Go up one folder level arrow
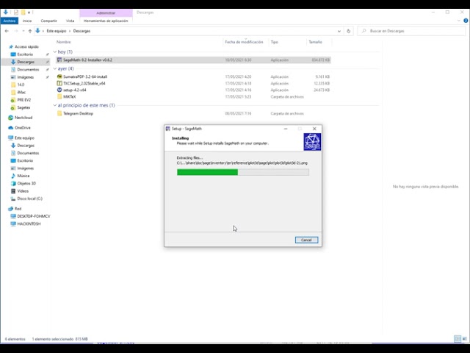Viewport: 470px width, 353px height. point(30,31)
